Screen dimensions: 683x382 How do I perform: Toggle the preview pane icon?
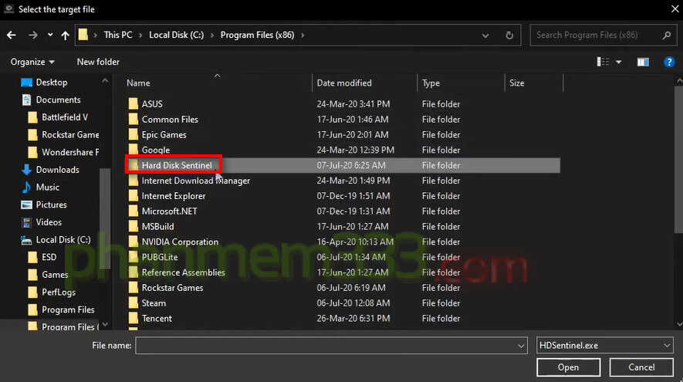click(643, 62)
